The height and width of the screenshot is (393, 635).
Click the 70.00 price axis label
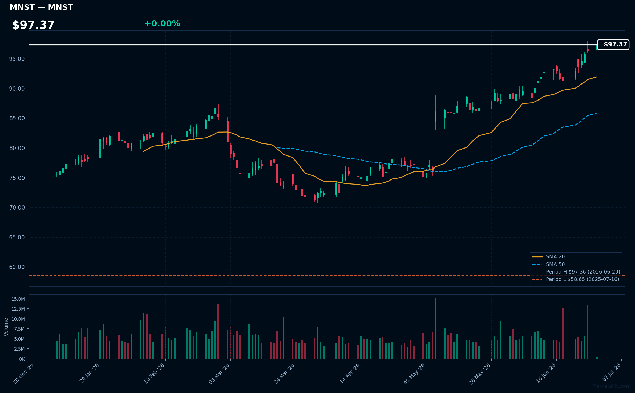click(x=17, y=208)
